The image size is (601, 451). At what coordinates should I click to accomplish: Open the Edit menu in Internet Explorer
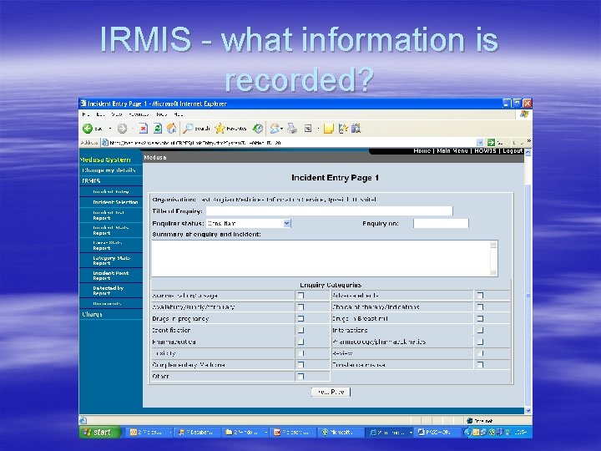(100, 114)
